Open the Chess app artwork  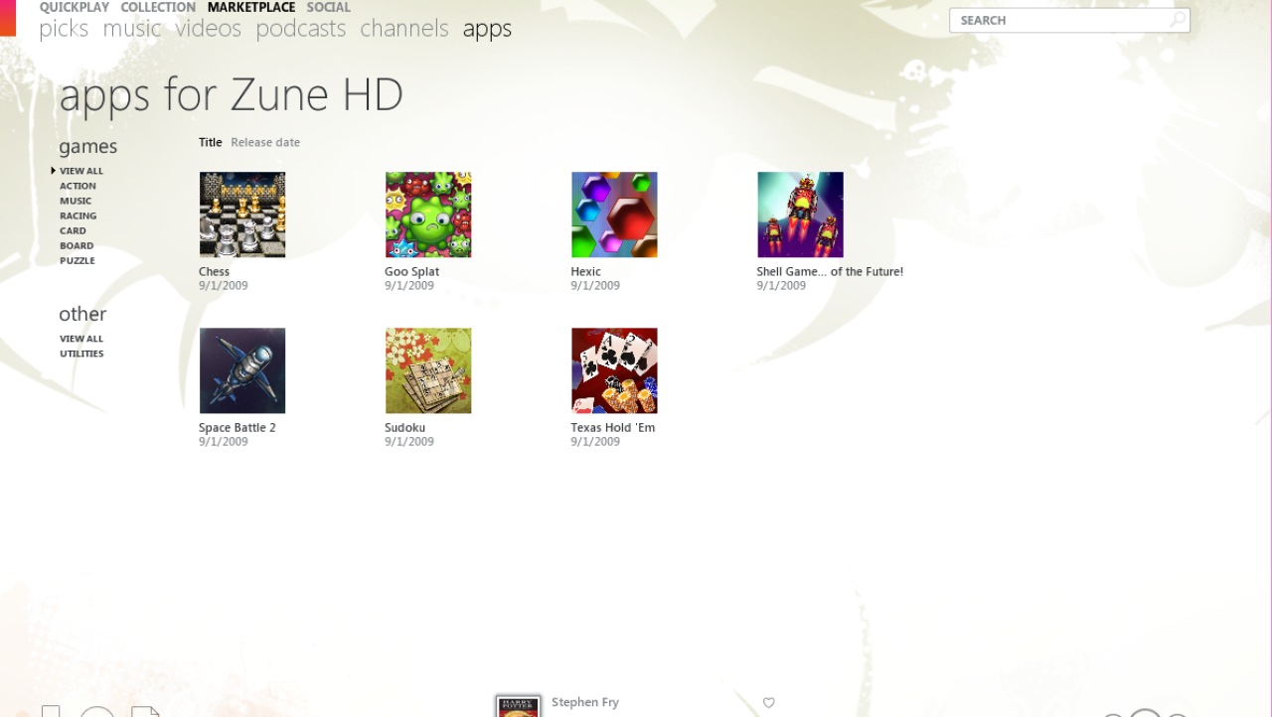pos(242,215)
